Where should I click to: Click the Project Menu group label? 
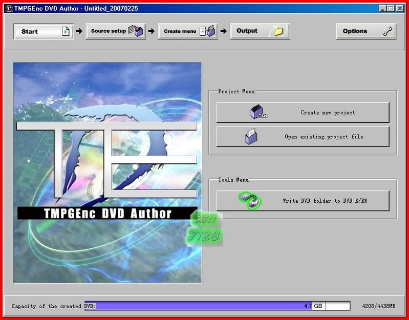pyautogui.click(x=236, y=92)
